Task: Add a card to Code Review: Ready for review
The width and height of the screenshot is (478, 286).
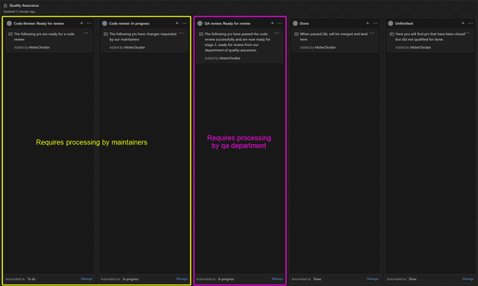Action: coord(82,24)
